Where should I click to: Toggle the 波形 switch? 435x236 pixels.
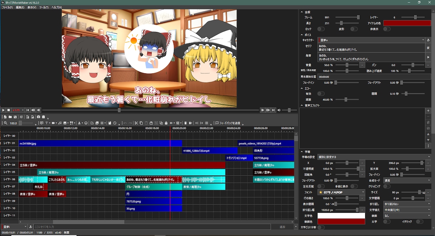click(354, 29)
